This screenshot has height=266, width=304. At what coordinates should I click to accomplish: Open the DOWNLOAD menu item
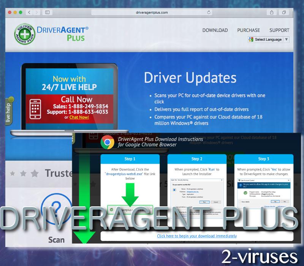(215, 30)
